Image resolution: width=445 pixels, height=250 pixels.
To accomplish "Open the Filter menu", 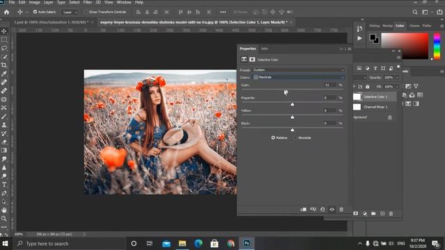I will 88,2.
